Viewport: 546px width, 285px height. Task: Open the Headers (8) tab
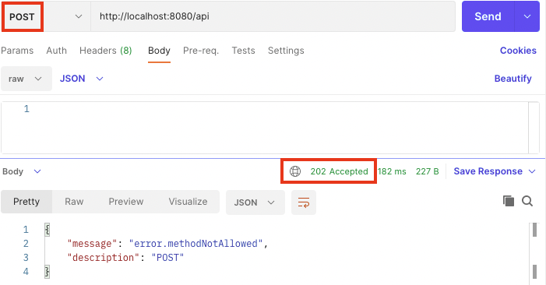(105, 51)
